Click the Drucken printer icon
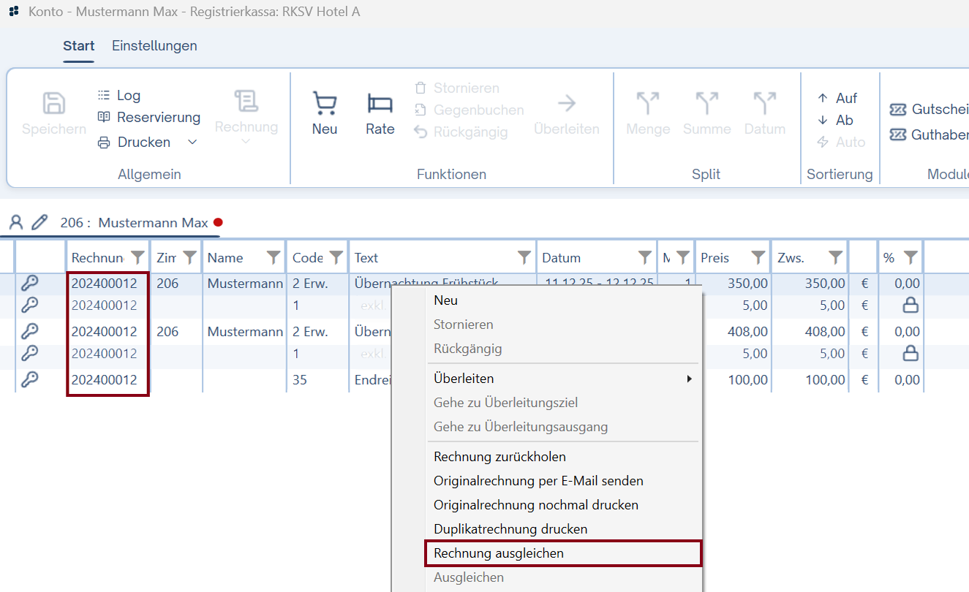The height and width of the screenshot is (592, 969). [105, 143]
